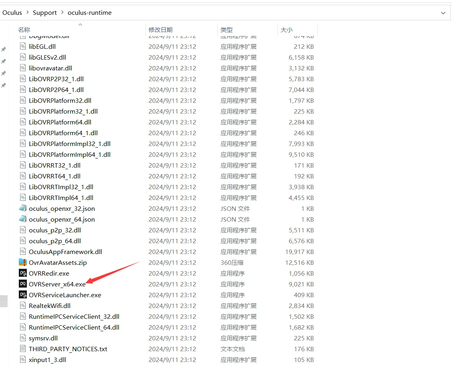This screenshot has width=452, height=366.
Task: Select the file name LibOVRRTImpl64_1.dll
Action: click(61, 198)
